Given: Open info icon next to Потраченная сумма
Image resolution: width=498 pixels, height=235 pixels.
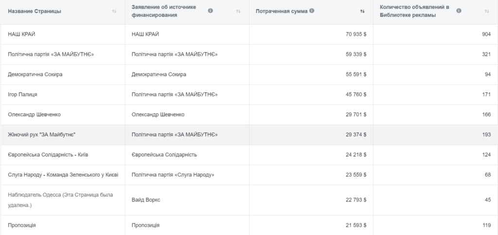Looking at the screenshot, I should click(x=312, y=11).
